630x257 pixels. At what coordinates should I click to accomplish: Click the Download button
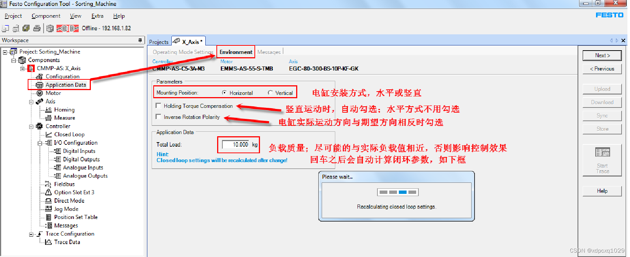coord(602,102)
